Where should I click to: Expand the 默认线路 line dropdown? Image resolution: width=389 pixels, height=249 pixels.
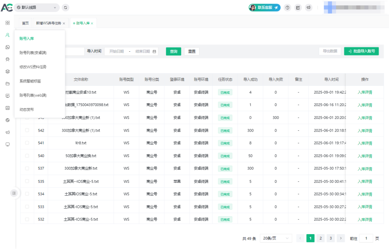tap(37, 7)
